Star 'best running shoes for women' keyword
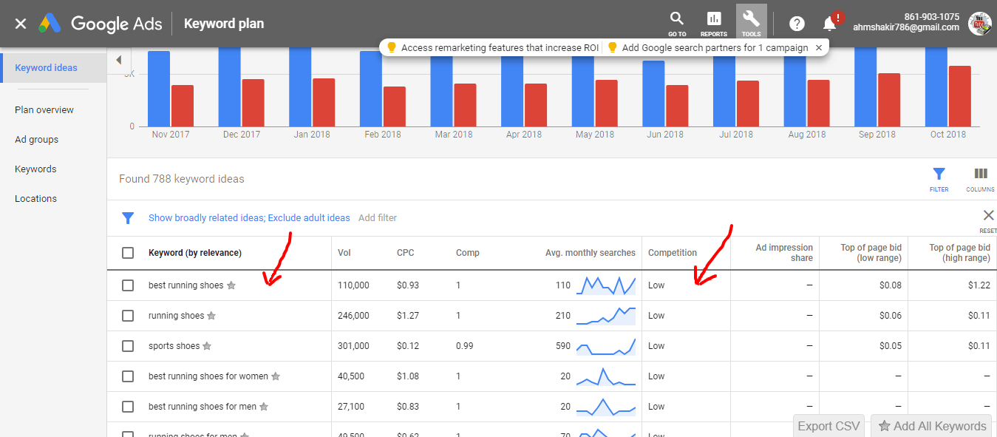The height and width of the screenshot is (437, 997). 276,376
